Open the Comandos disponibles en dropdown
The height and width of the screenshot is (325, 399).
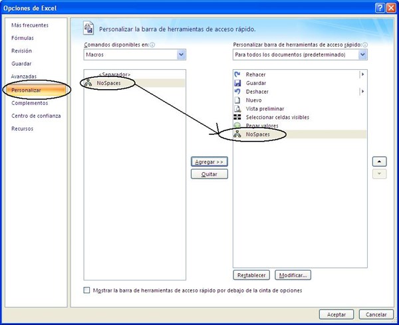(135, 54)
